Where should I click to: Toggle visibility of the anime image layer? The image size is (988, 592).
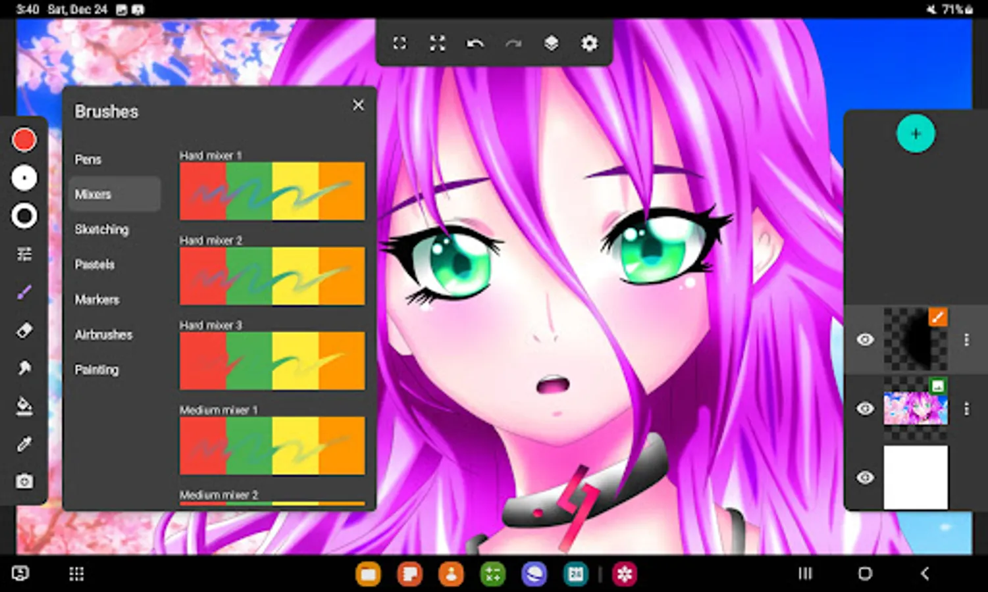click(865, 408)
